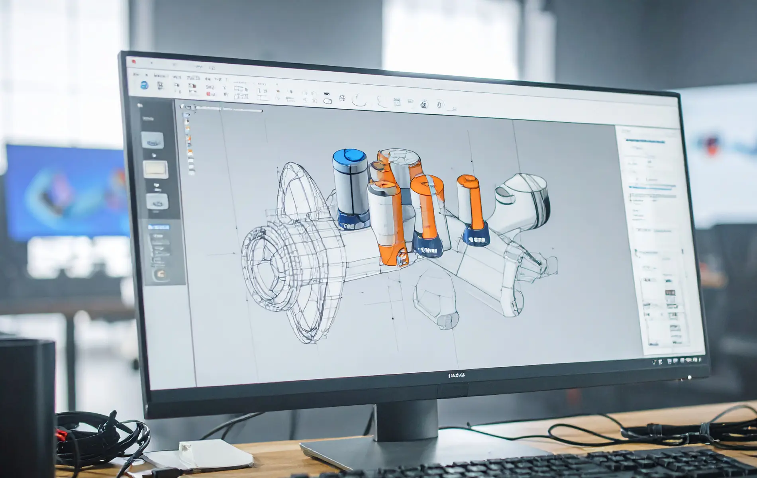Image resolution: width=757 pixels, height=478 pixels.
Task: Click the arrow at the right end of the viewport bar
Action: point(262,111)
